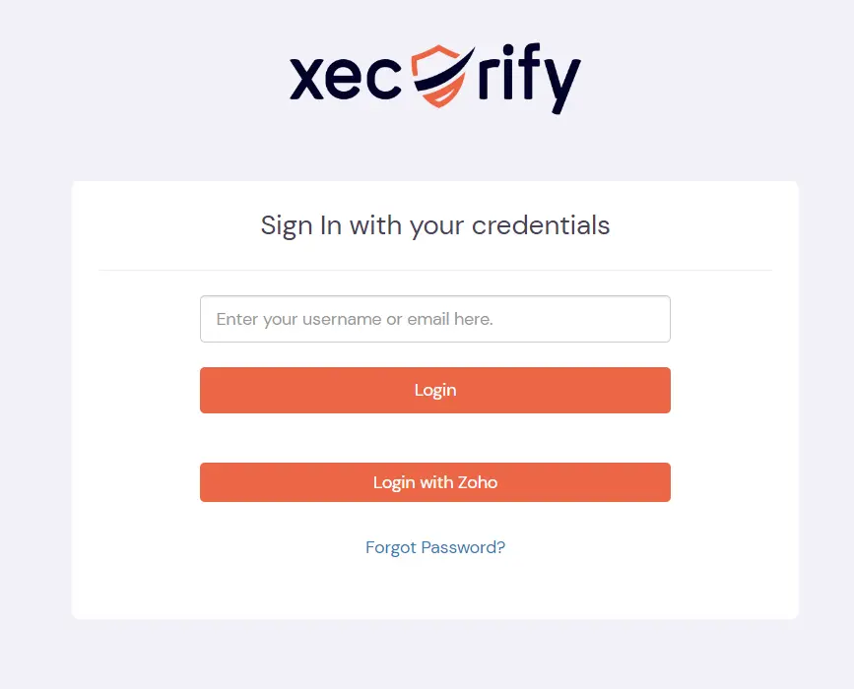Click the gap between Login and Zoho buttons
The width and height of the screenshot is (854, 689).
(x=435, y=438)
